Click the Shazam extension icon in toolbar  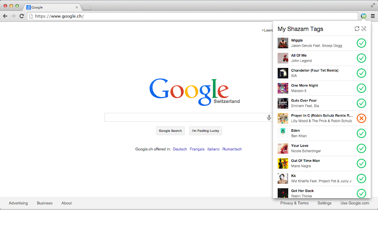363,16
